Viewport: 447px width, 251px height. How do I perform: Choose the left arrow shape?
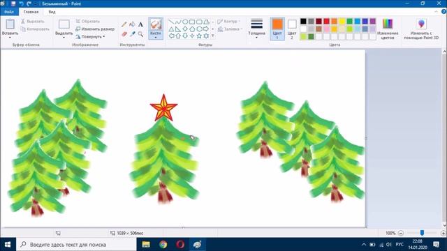(171, 36)
